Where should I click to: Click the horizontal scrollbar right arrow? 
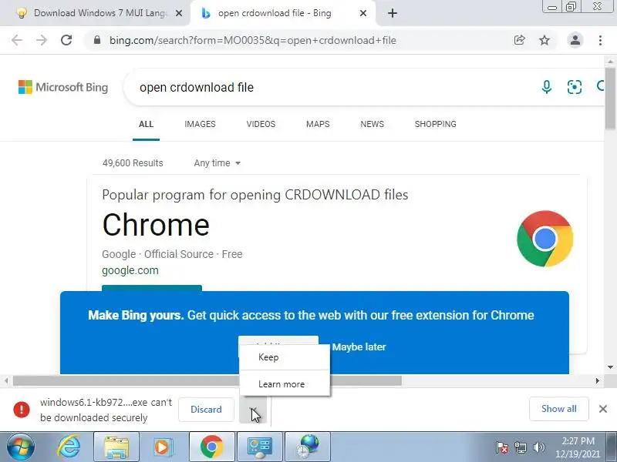[x=598, y=380]
